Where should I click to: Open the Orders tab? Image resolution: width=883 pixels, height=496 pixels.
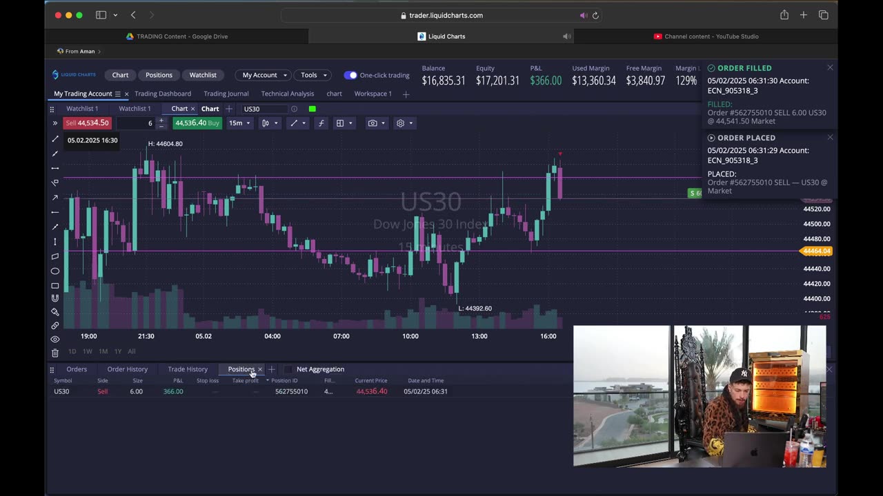click(77, 369)
